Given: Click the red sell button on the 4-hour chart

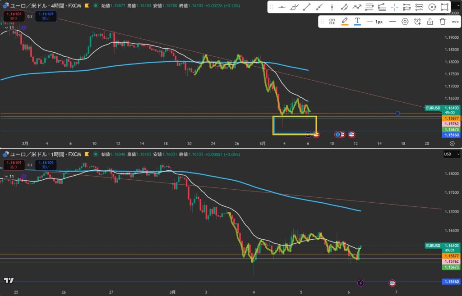Looking at the screenshot, I should pyautogui.click(x=10, y=17).
